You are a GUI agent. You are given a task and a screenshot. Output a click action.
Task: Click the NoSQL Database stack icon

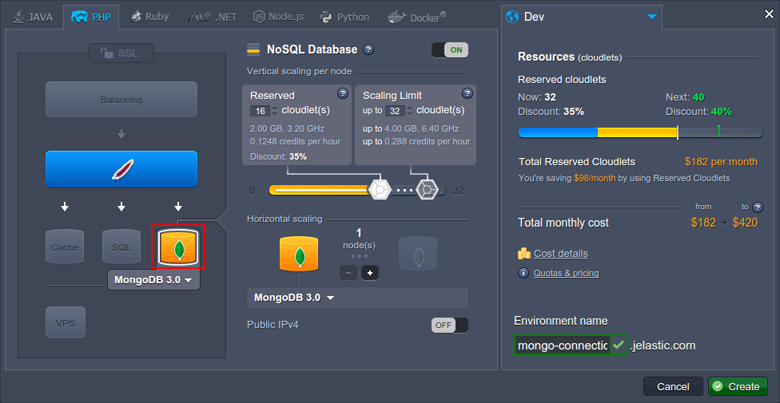(x=253, y=49)
